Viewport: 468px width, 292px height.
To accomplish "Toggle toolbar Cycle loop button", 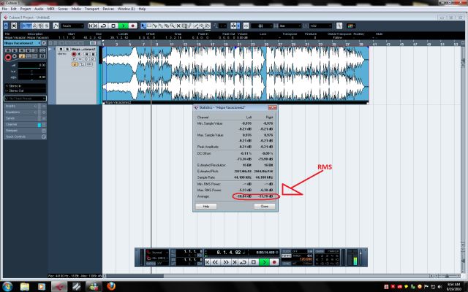I will (x=103, y=26).
